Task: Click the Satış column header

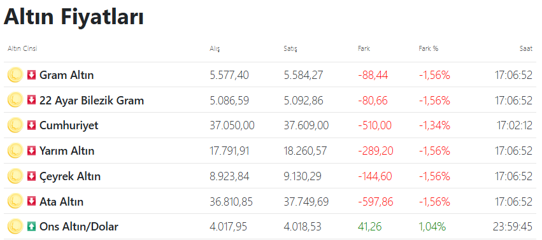Action: click(x=290, y=48)
